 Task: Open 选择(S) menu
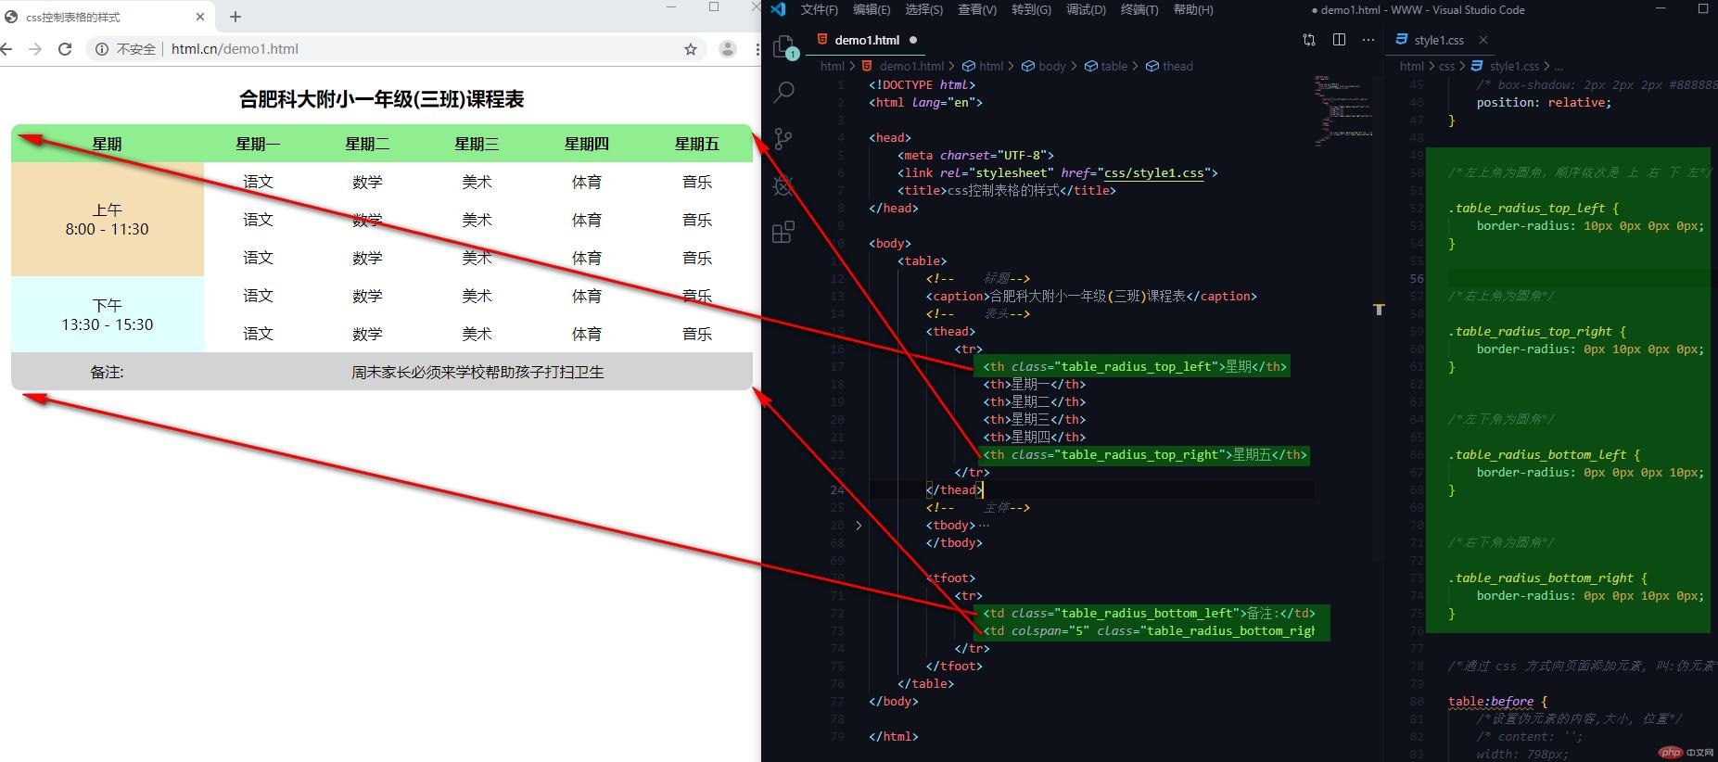(923, 9)
